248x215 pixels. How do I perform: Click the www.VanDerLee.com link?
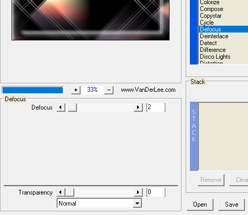[148, 90]
